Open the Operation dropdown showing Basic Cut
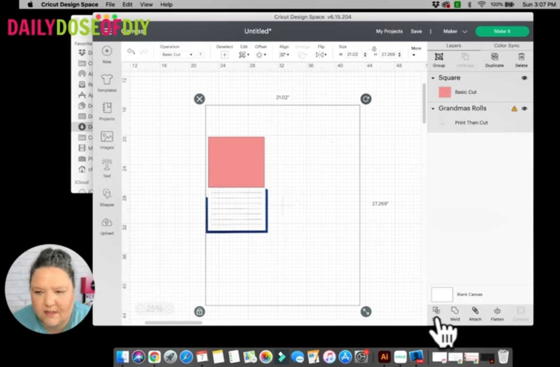Image resolution: width=560 pixels, height=367 pixels. pos(177,55)
